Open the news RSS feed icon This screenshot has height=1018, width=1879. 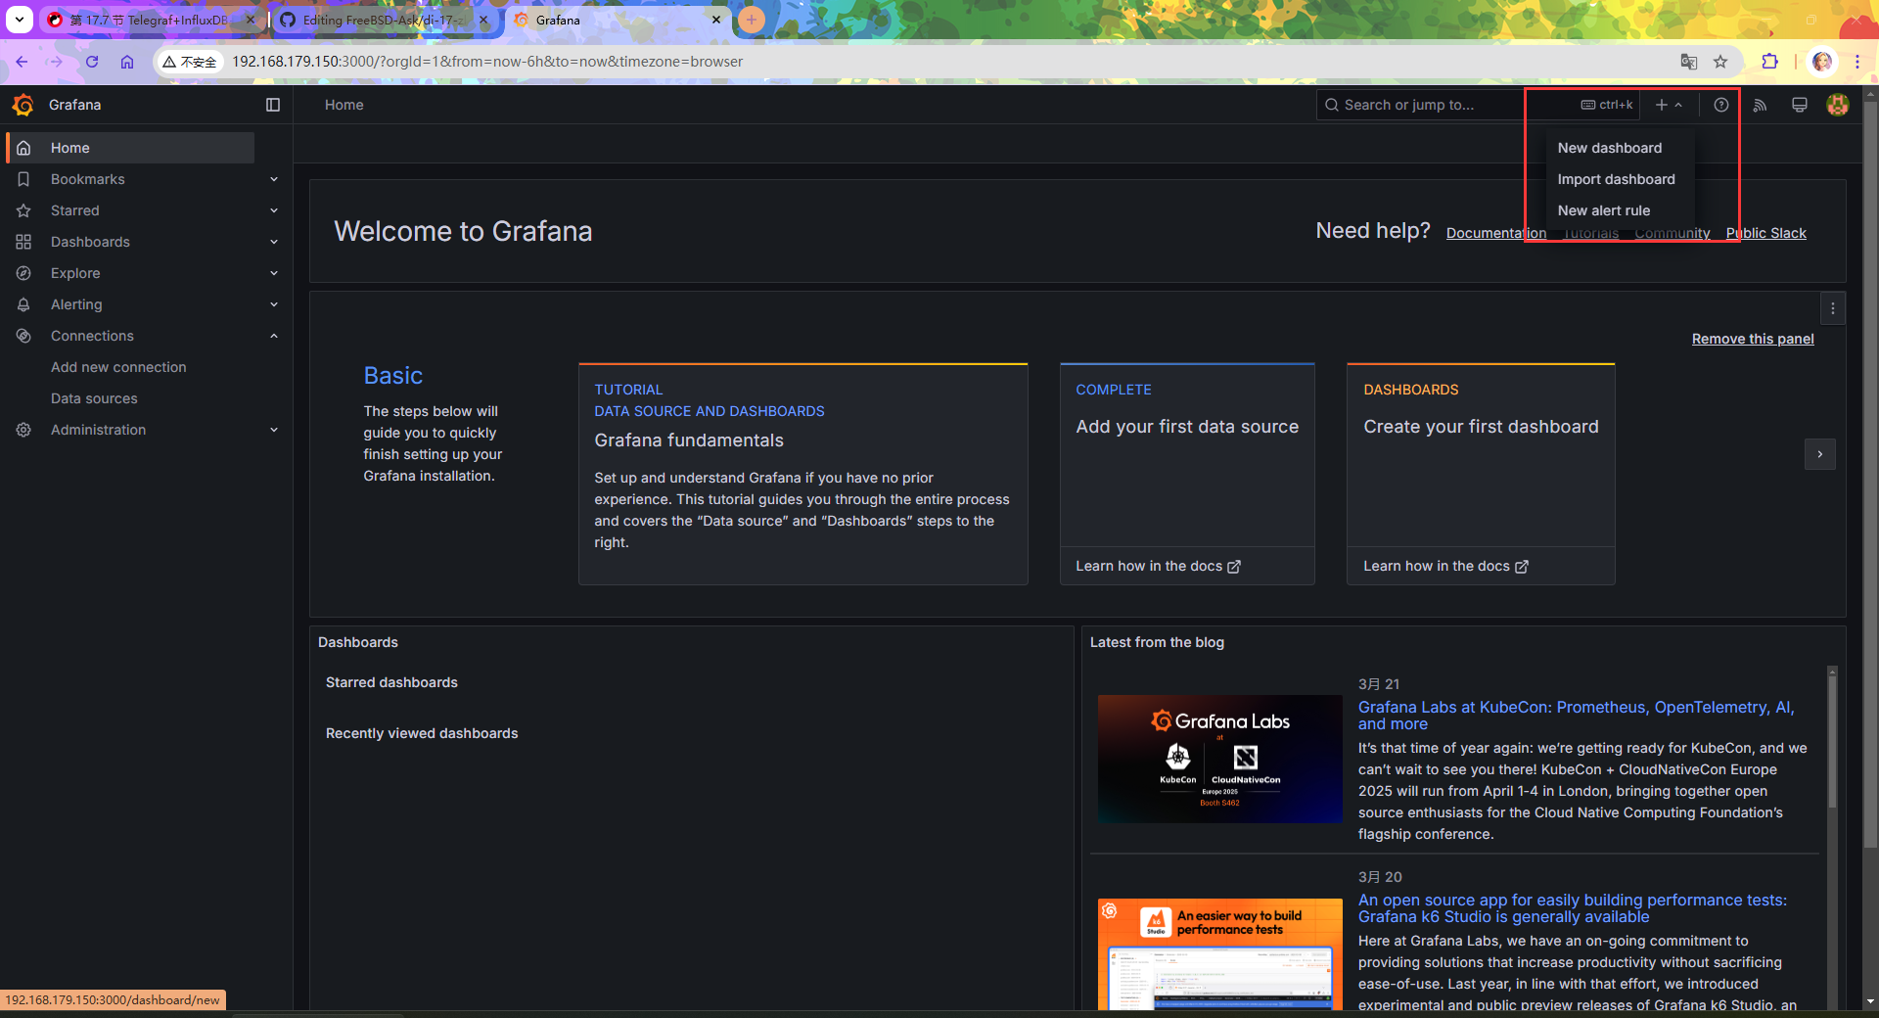1760,105
